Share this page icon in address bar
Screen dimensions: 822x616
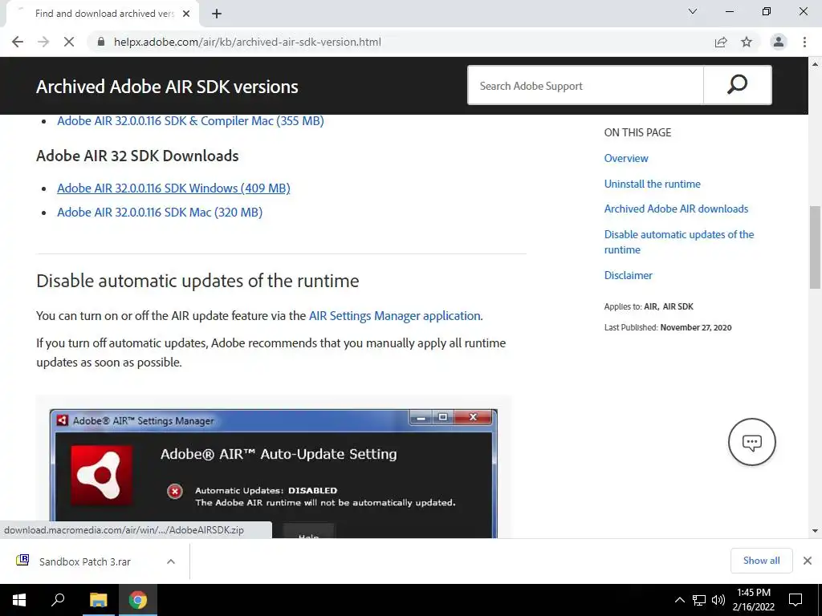click(721, 42)
